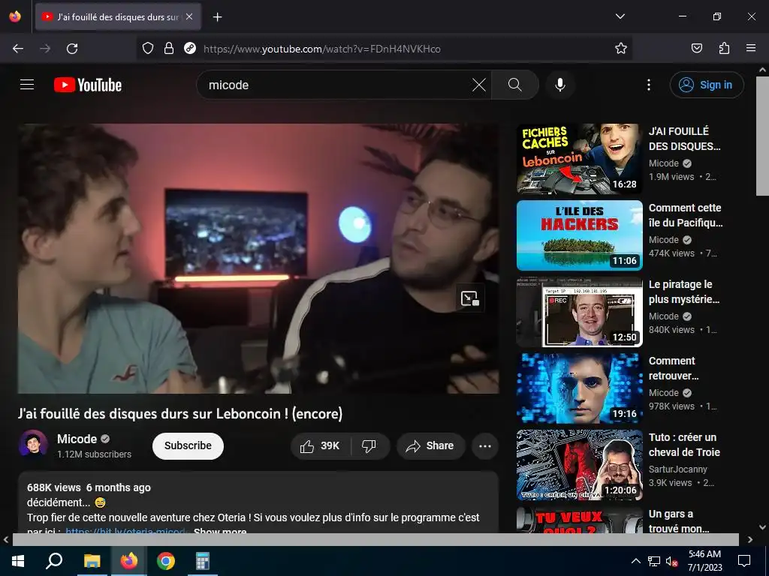Image resolution: width=769 pixels, height=576 pixels.
Task: Click the muted volume tray icon
Action: point(671,561)
